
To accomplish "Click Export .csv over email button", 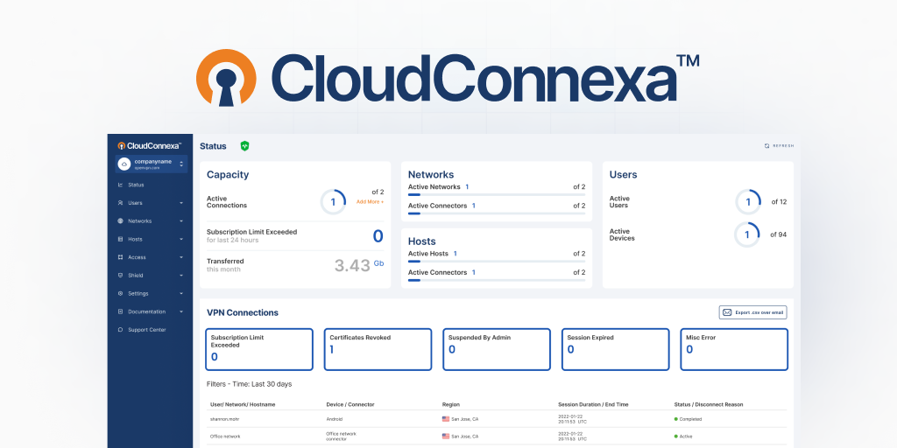I will click(x=752, y=312).
